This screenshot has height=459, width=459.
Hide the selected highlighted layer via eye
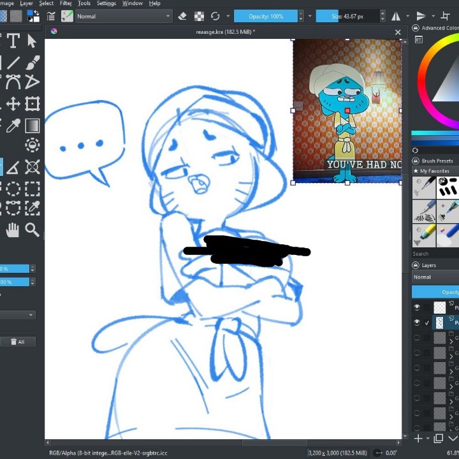[x=417, y=323]
